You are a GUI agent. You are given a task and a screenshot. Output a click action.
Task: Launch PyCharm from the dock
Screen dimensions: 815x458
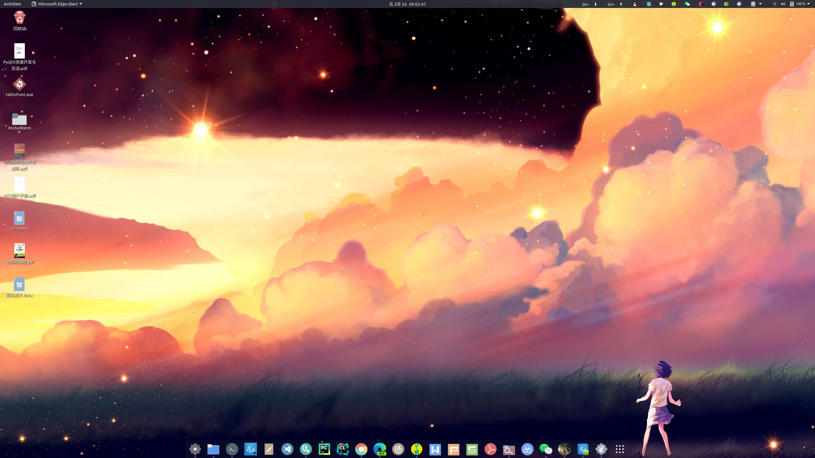click(x=324, y=449)
